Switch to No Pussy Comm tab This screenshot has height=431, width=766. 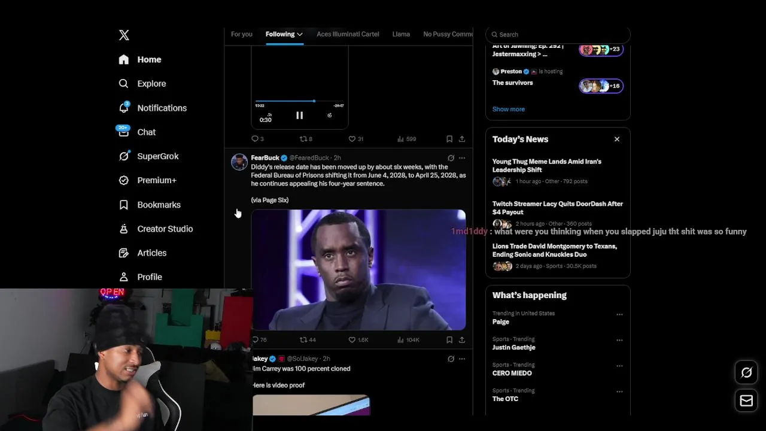[448, 34]
